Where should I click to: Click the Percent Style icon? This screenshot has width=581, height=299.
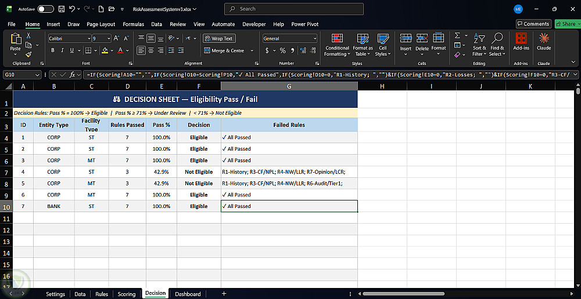(x=283, y=50)
